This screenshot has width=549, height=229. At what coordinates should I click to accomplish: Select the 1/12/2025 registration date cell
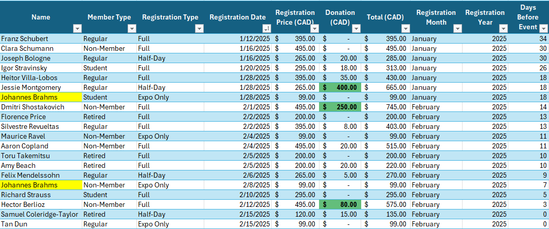tap(238, 39)
